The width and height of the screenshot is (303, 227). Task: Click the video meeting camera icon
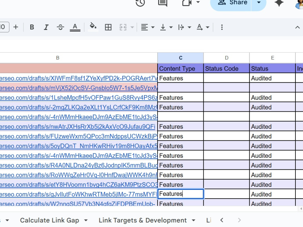point(187,3)
